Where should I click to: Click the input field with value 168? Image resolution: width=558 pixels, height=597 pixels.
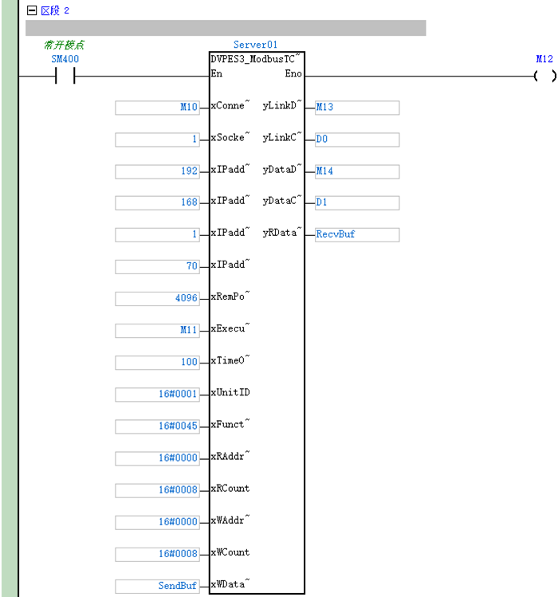click(x=157, y=203)
